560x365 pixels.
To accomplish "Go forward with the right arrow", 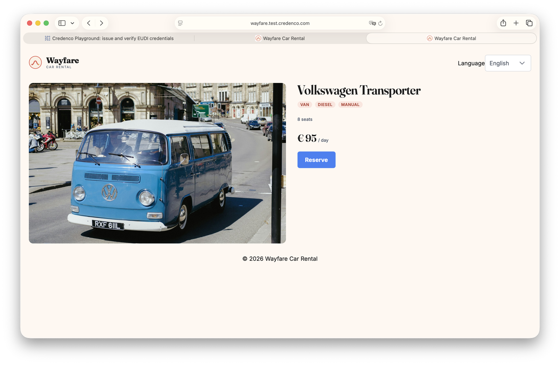I will coord(101,23).
